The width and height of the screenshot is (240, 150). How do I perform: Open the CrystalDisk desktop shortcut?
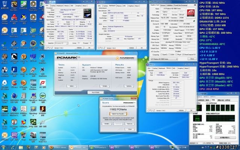click(23, 5)
